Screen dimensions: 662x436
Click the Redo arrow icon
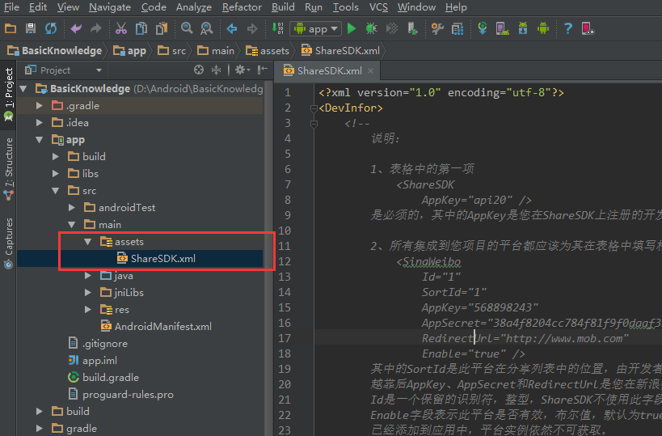point(96,29)
